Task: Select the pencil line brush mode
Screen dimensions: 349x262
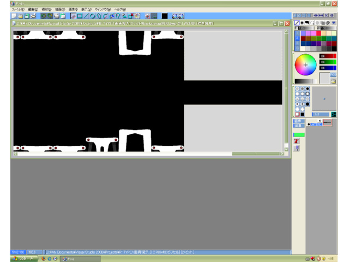Action: click(x=297, y=23)
